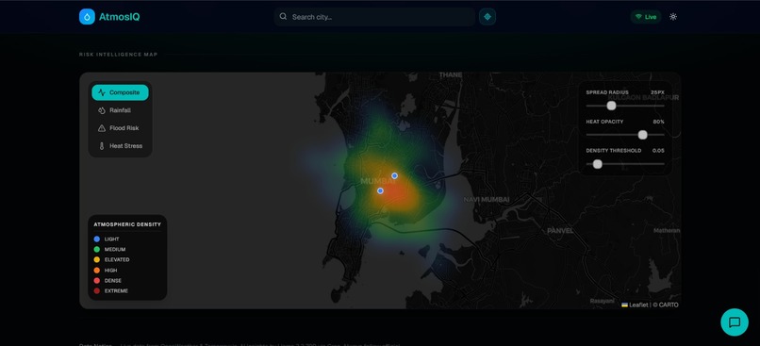This screenshot has height=346, width=760.
Task: Click the THANE map label
Action: (x=451, y=75)
